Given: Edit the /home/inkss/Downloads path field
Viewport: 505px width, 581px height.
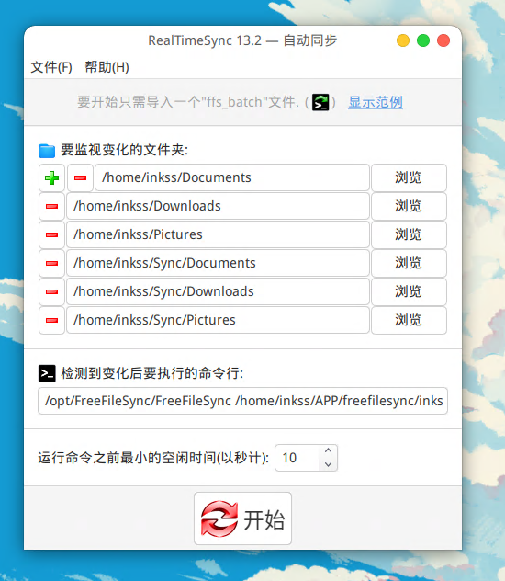Looking at the screenshot, I should [x=218, y=207].
